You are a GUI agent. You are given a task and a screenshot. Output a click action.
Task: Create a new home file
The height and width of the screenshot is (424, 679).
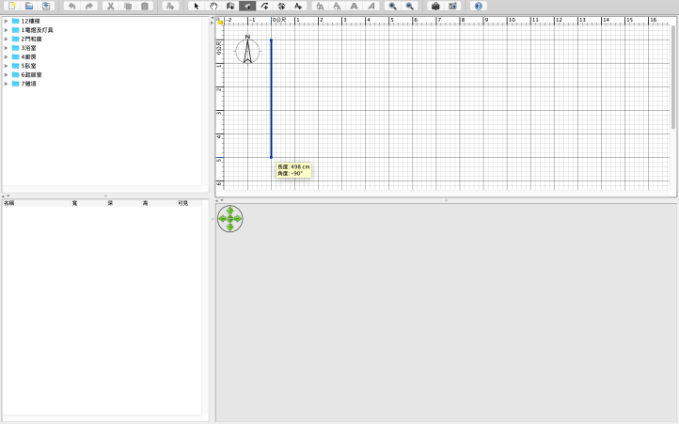[x=12, y=6]
